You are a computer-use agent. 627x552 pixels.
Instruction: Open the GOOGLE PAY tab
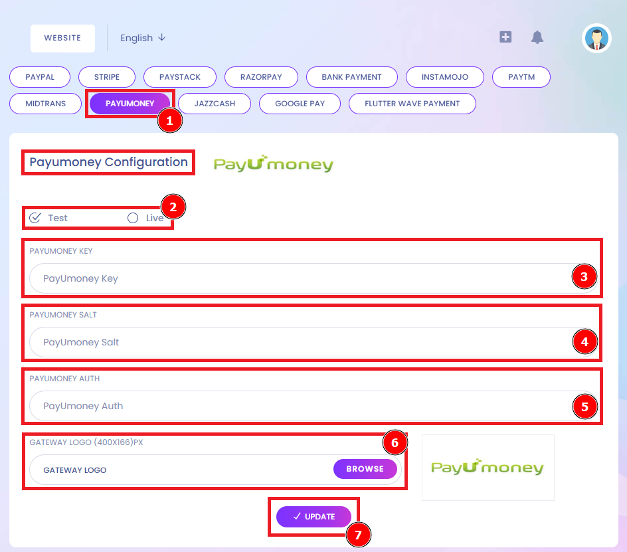click(300, 104)
